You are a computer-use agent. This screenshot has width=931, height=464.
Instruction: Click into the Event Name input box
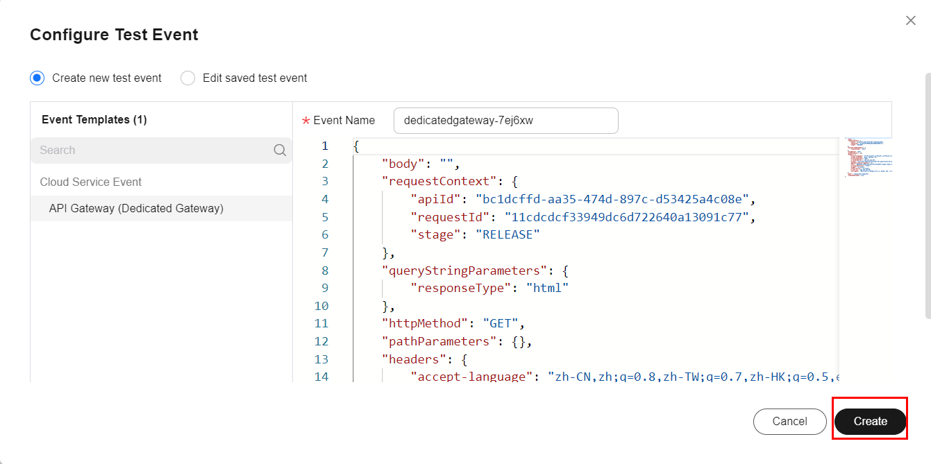(505, 121)
